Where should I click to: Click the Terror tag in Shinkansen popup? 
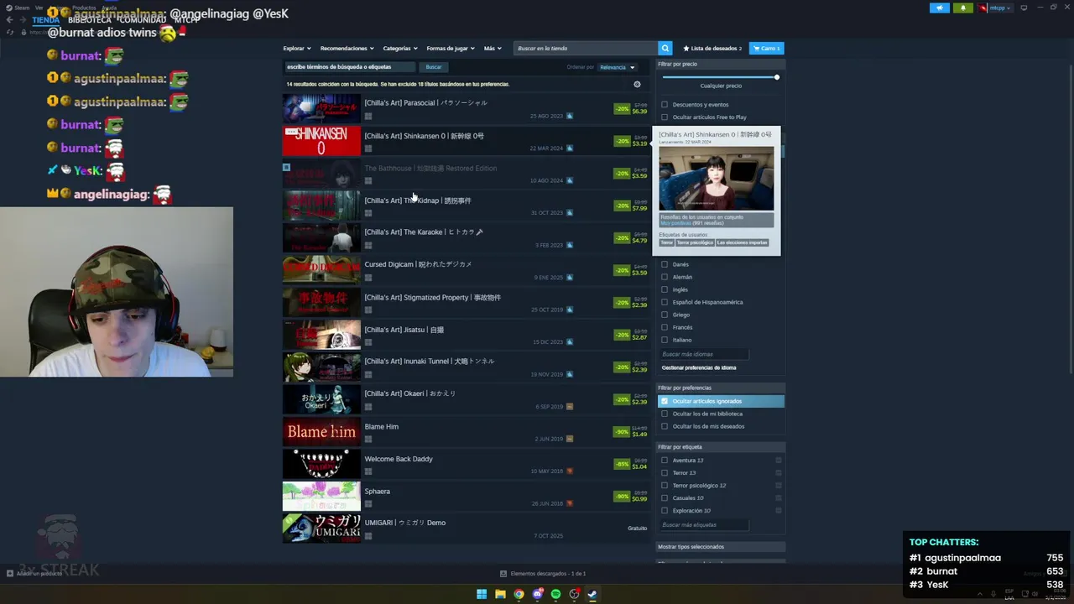(x=667, y=242)
